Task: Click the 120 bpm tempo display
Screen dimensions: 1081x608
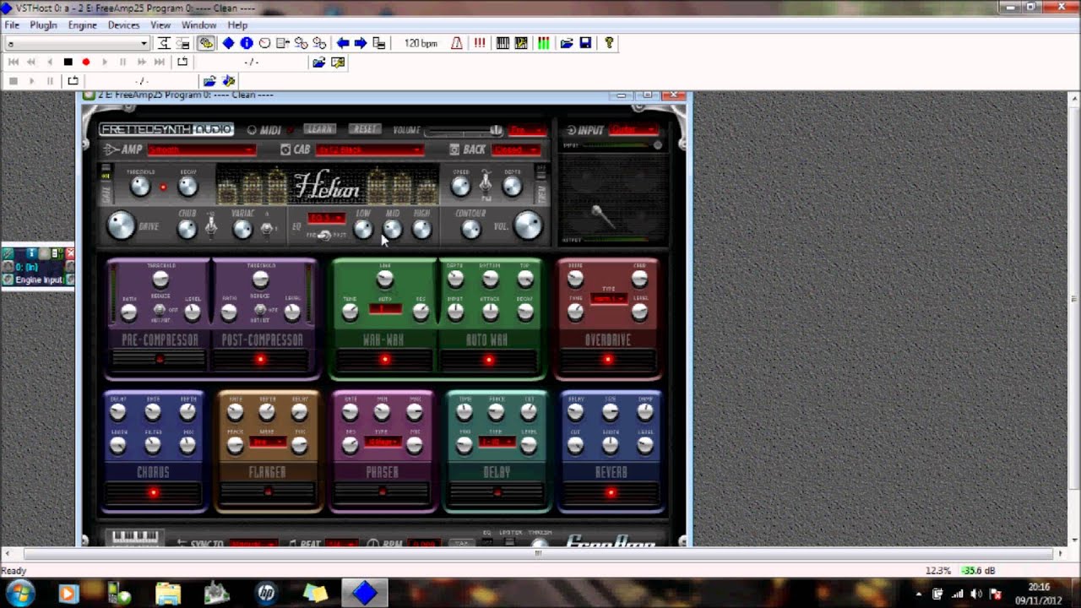Action: 421,43
